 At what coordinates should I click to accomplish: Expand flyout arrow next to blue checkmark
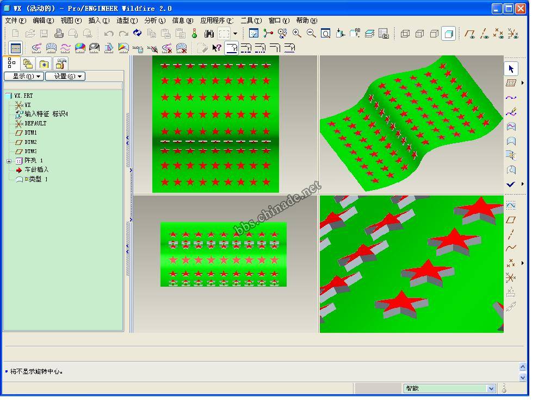(x=523, y=184)
